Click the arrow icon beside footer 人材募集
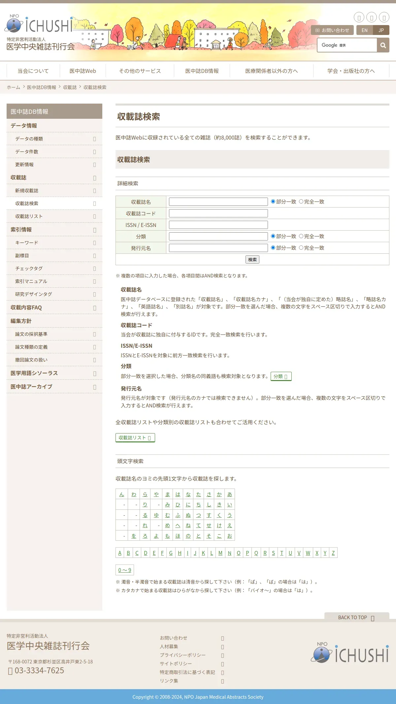Image resolution: width=396 pixels, height=704 pixels. pyautogui.click(x=222, y=647)
